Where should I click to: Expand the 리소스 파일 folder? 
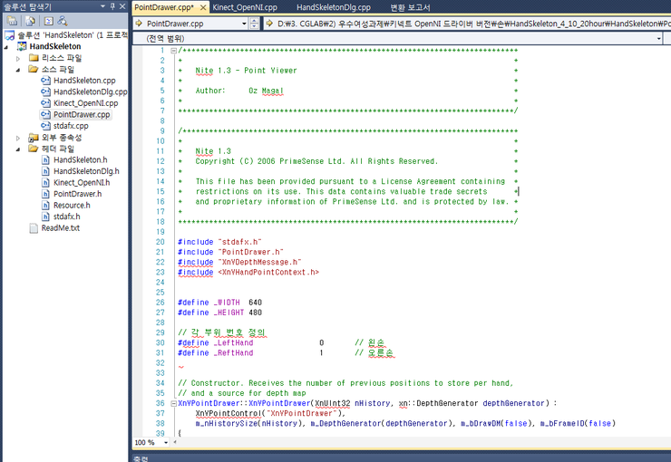click(x=18, y=58)
